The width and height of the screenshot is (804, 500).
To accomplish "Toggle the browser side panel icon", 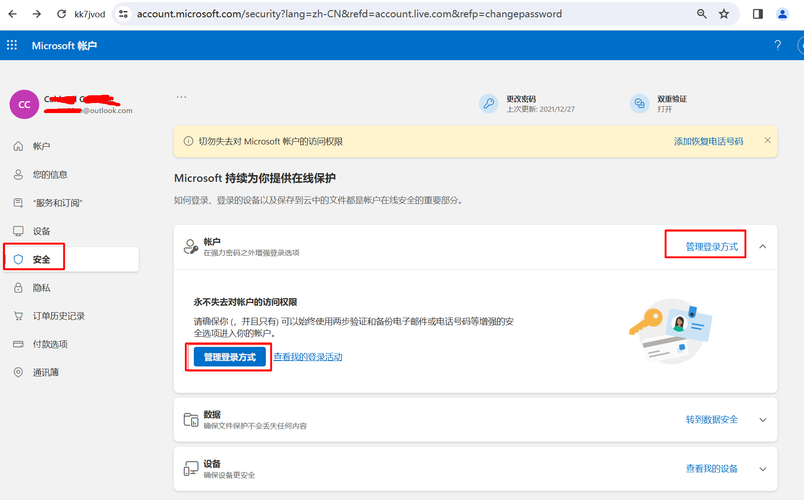I will pos(758,14).
